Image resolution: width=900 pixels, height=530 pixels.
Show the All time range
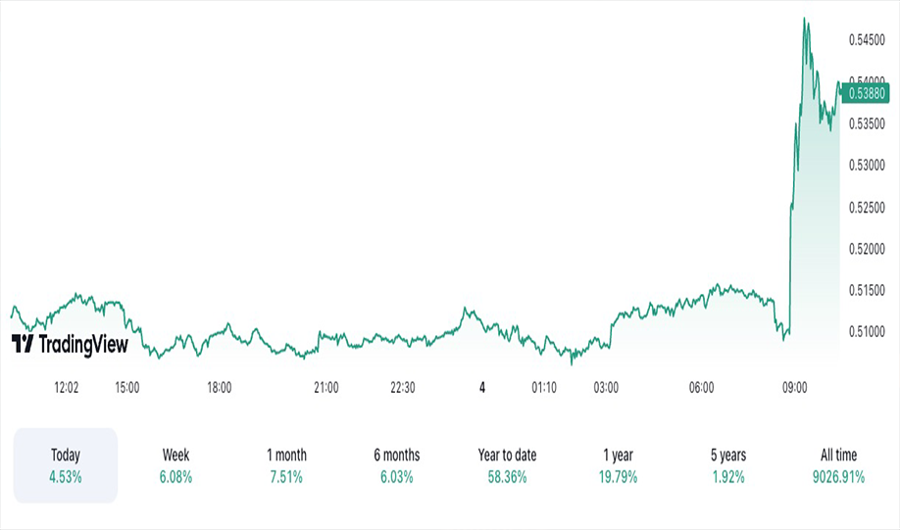tap(838, 465)
